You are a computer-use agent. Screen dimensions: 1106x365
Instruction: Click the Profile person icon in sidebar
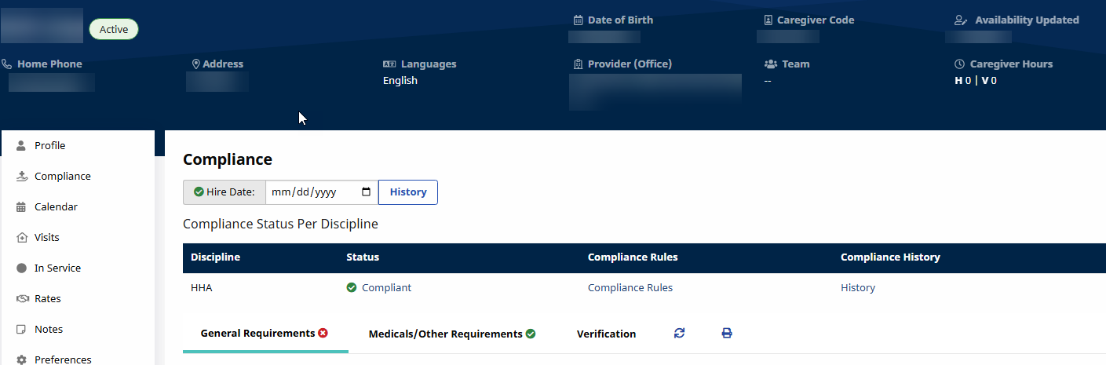(21, 146)
